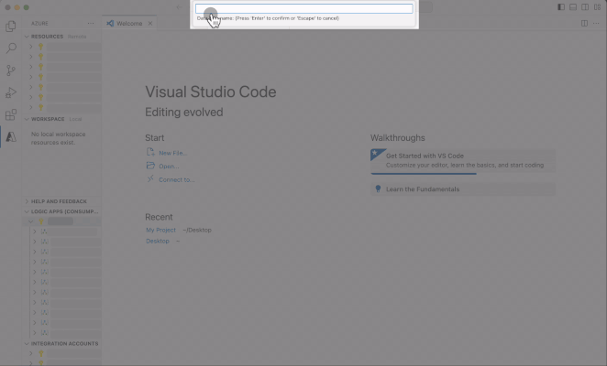
Task: Toggle the primary side bar layout icon
Action: tap(560, 7)
